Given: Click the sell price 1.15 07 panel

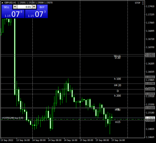Looking at the screenshot, I should point(13,14).
